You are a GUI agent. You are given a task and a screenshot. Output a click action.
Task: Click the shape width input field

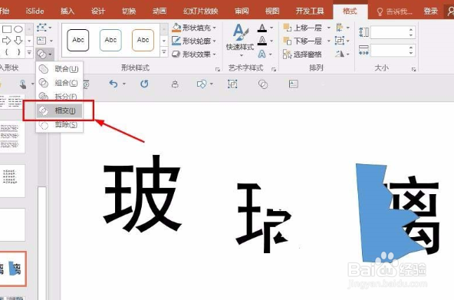[x=390, y=51]
